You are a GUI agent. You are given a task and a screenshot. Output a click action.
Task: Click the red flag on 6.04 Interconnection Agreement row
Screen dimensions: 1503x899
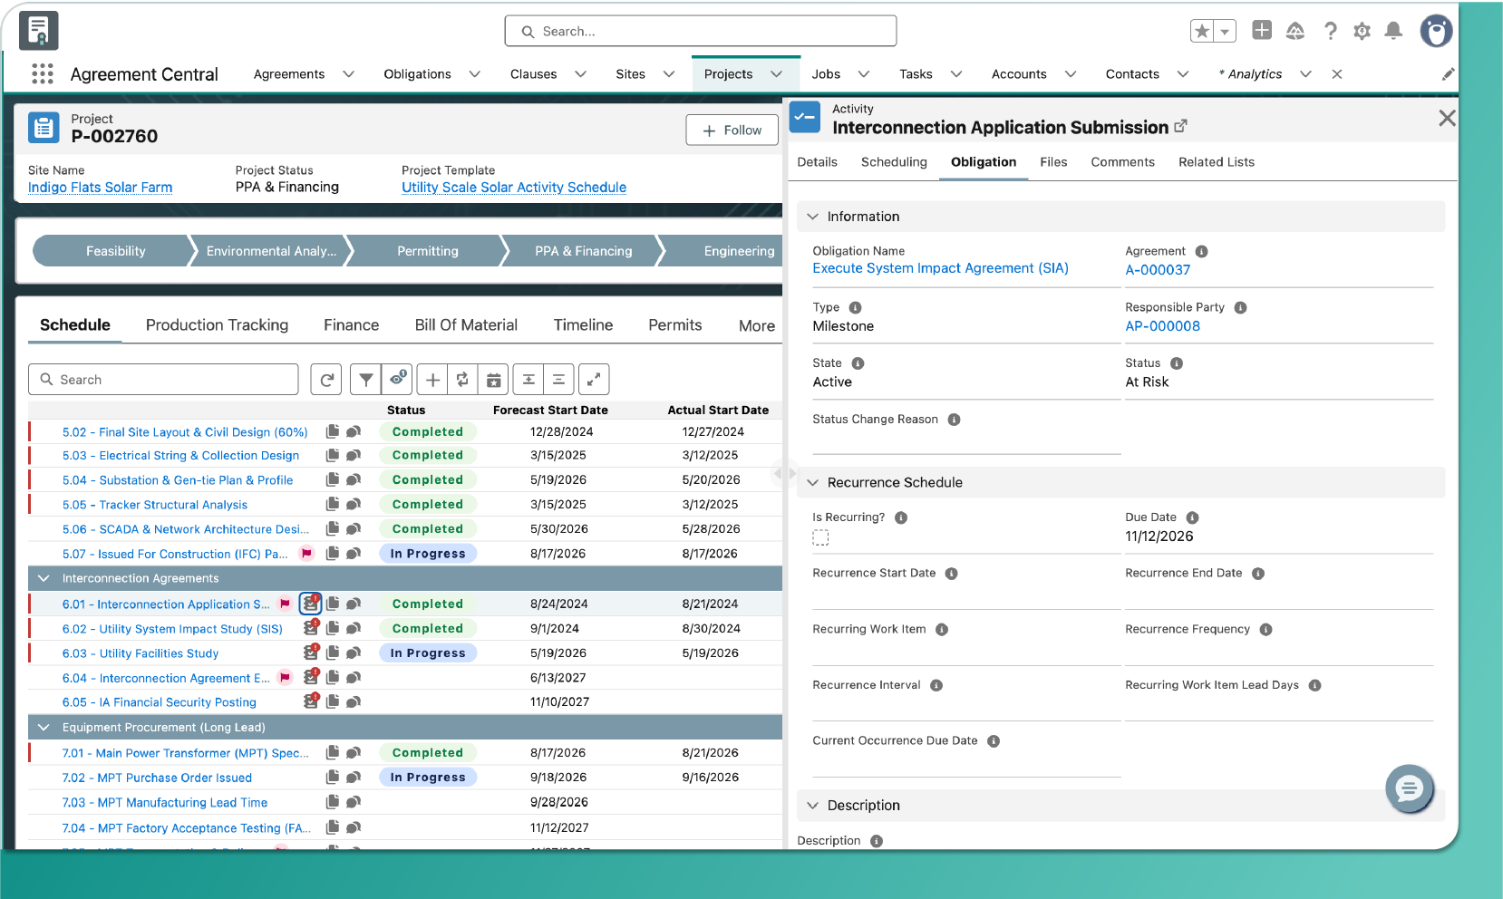pyautogui.click(x=285, y=677)
